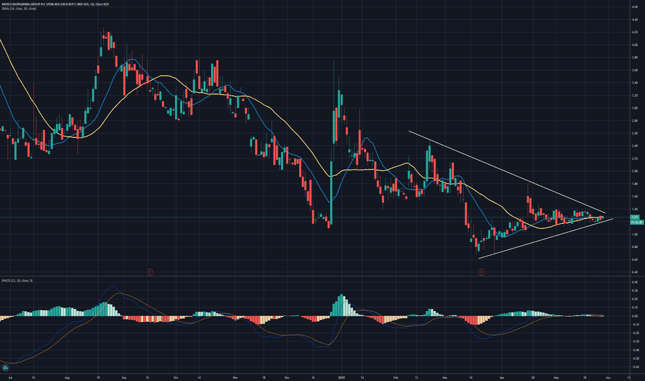Click the 'Sep' label on the time axis
Screen dimensions: 645x381
(124, 378)
